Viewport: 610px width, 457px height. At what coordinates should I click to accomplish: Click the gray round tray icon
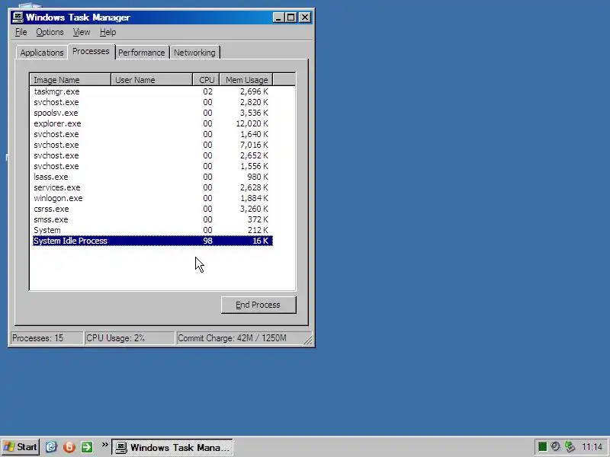pyautogui.click(x=556, y=447)
